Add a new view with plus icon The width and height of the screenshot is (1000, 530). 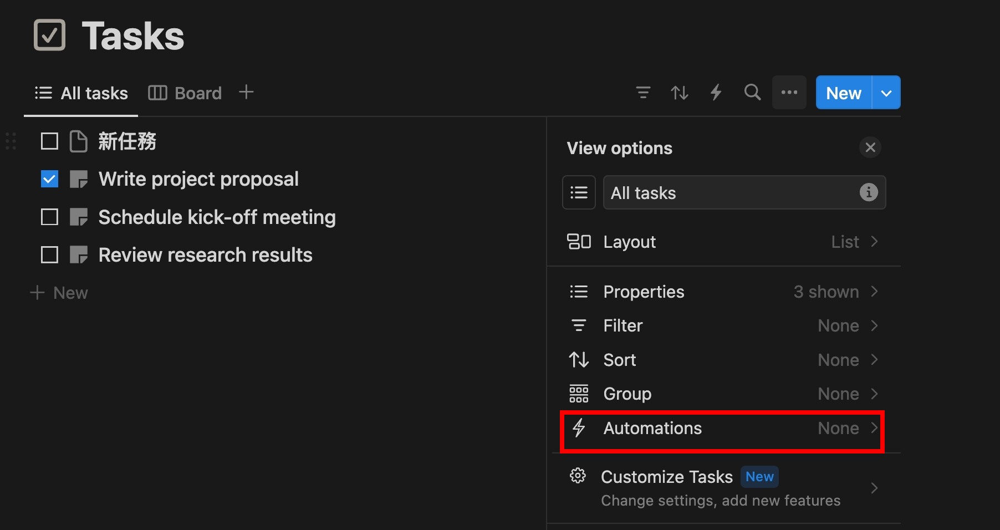pyautogui.click(x=246, y=92)
